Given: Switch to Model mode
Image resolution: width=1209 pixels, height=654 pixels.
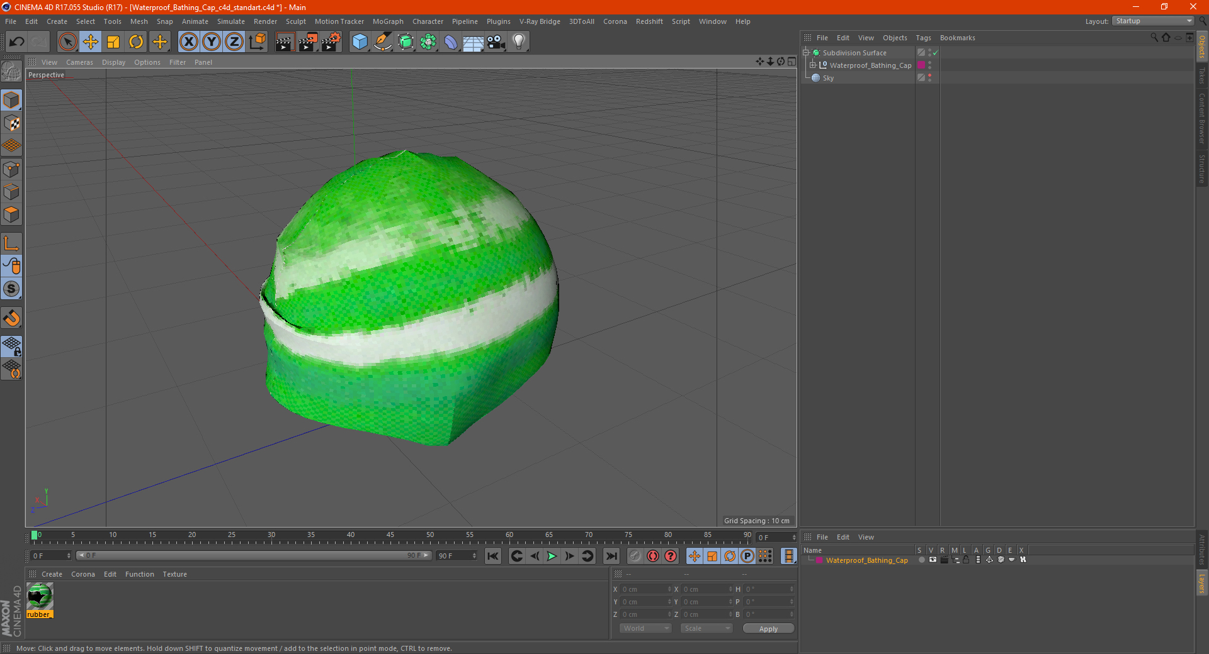Looking at the screenshot, I should pos(11,100).
